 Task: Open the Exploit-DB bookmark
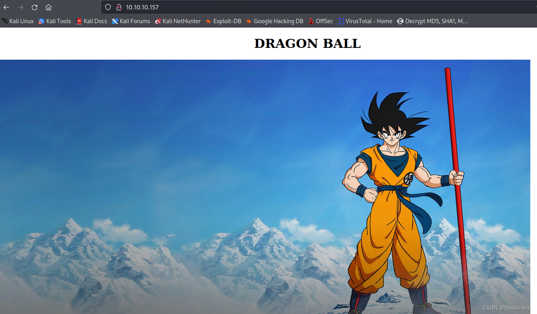(x=223, y=21)
